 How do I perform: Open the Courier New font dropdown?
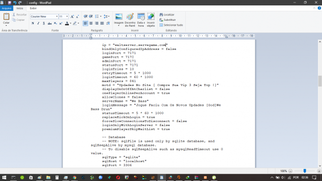pos(57,16)
